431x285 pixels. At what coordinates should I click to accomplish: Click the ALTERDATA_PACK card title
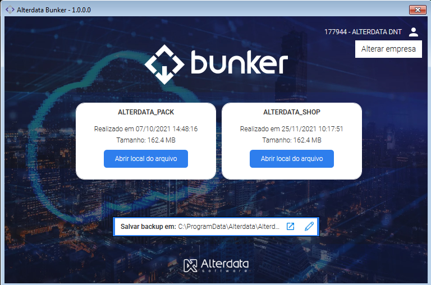[x=146, y=112]
